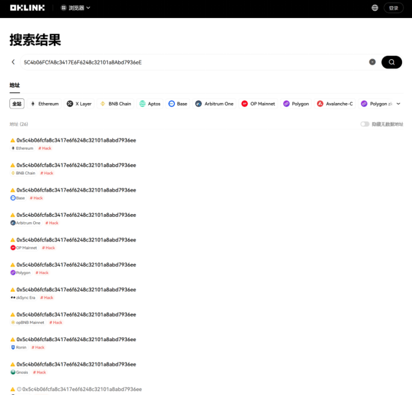The height and width of the screenshot is (395, 412).
Task: Open the OP Mainnet address result
Action: [76, 240]
